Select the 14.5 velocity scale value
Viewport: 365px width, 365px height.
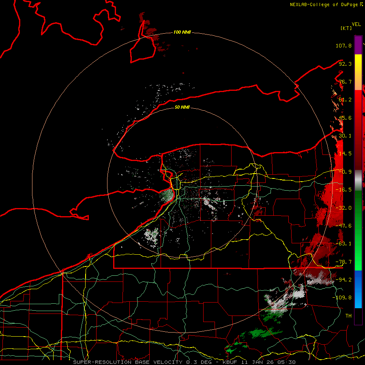coord(345,154)
